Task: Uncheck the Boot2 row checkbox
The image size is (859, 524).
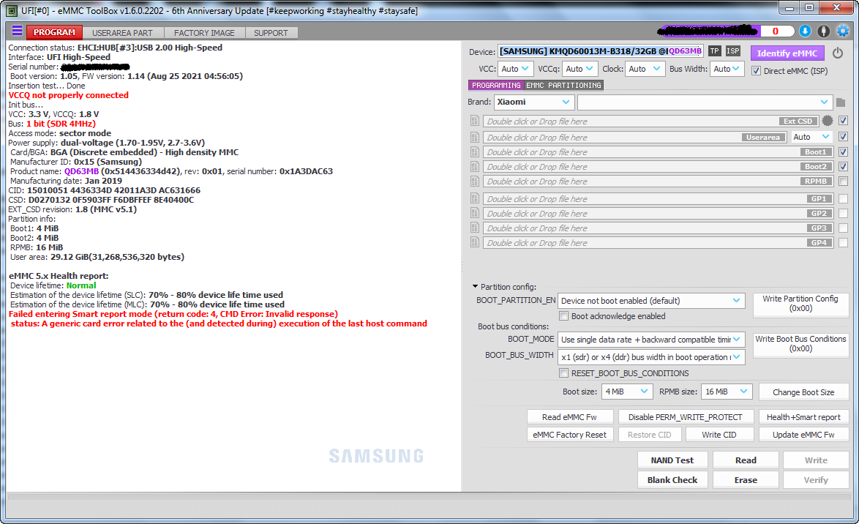Action: pos(843,167)
